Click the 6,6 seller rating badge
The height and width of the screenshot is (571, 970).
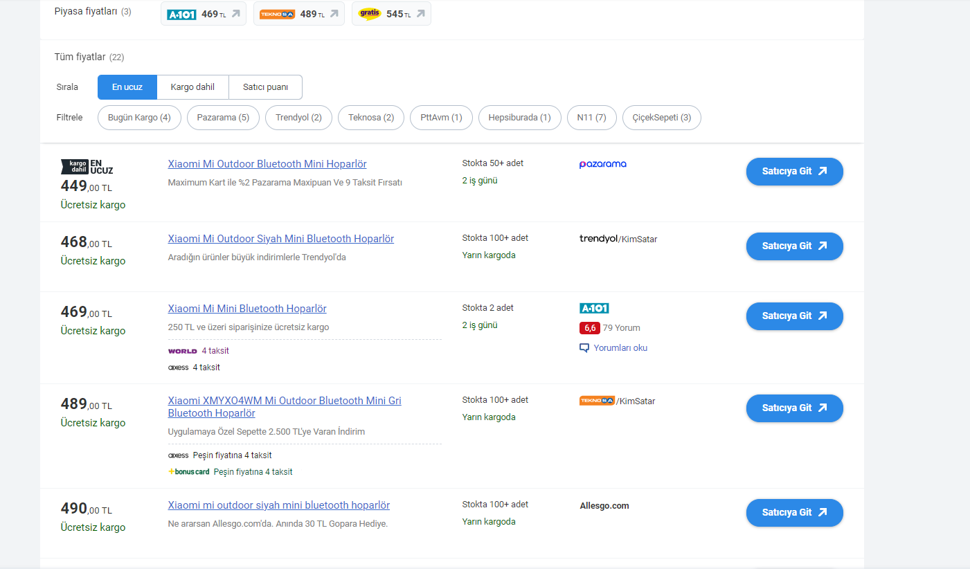point(589,328)
